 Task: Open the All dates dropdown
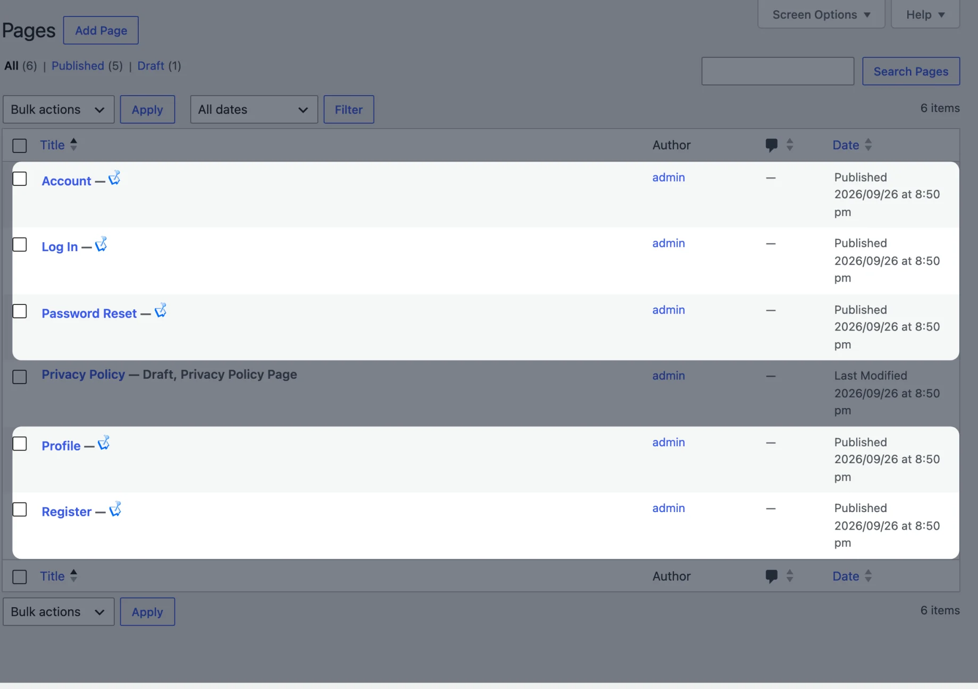[x=254, y=109]
